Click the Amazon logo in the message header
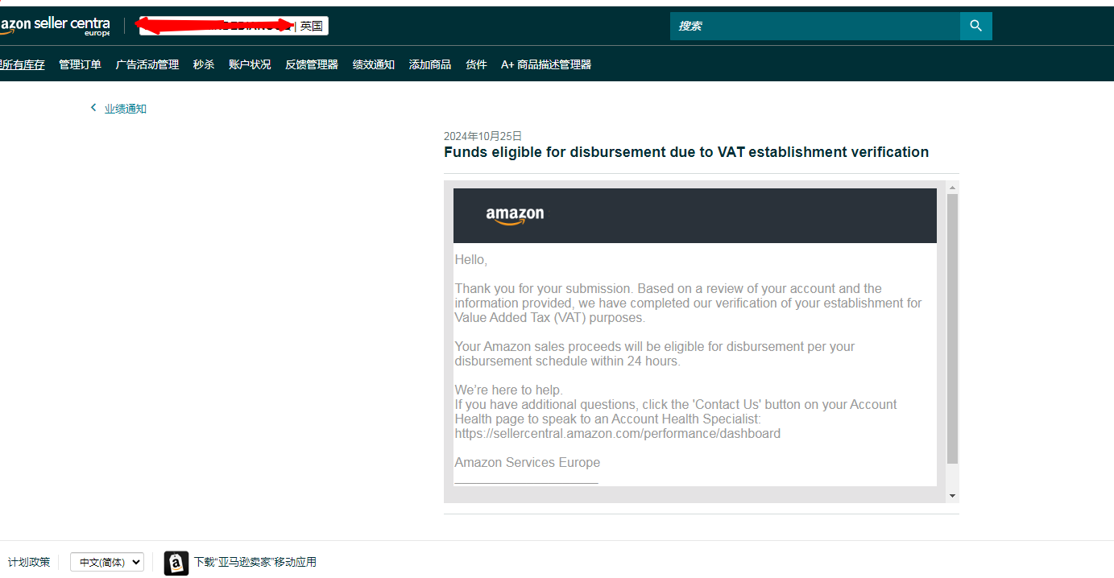The image size is (1114, 578). [515, 216]
